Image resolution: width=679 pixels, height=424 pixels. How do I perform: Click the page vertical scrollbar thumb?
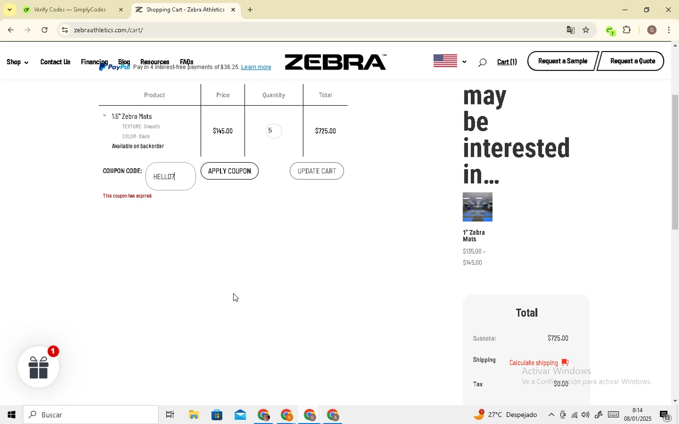coord(675,162)
